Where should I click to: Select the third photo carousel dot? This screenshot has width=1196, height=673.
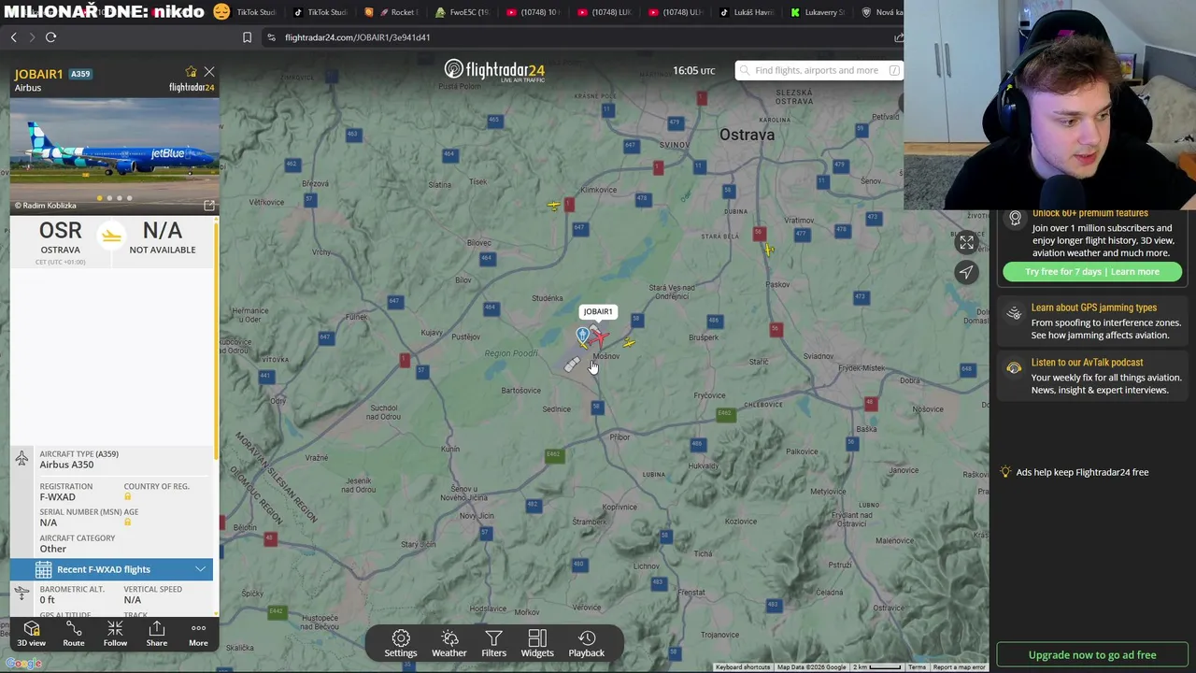[x=120, y=198]
